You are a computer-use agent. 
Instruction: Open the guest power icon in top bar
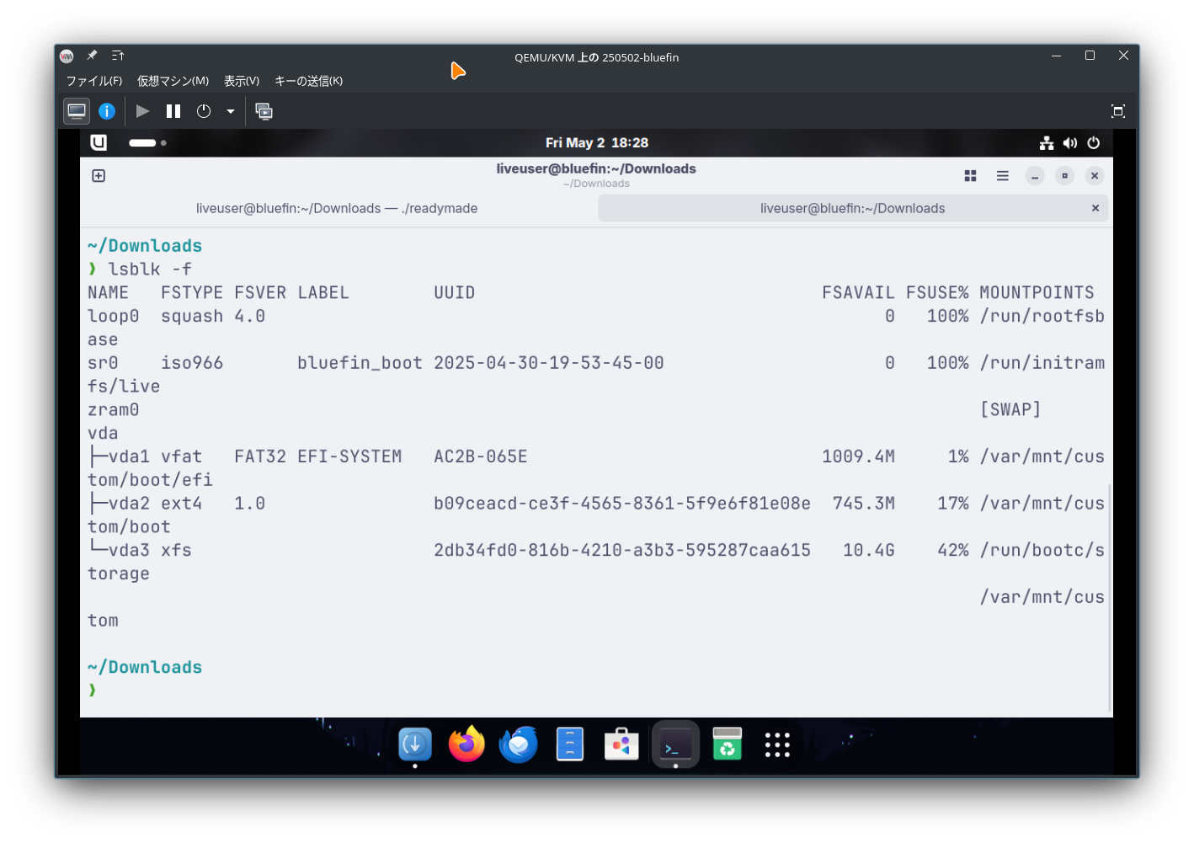click(x=1094, y=143)
